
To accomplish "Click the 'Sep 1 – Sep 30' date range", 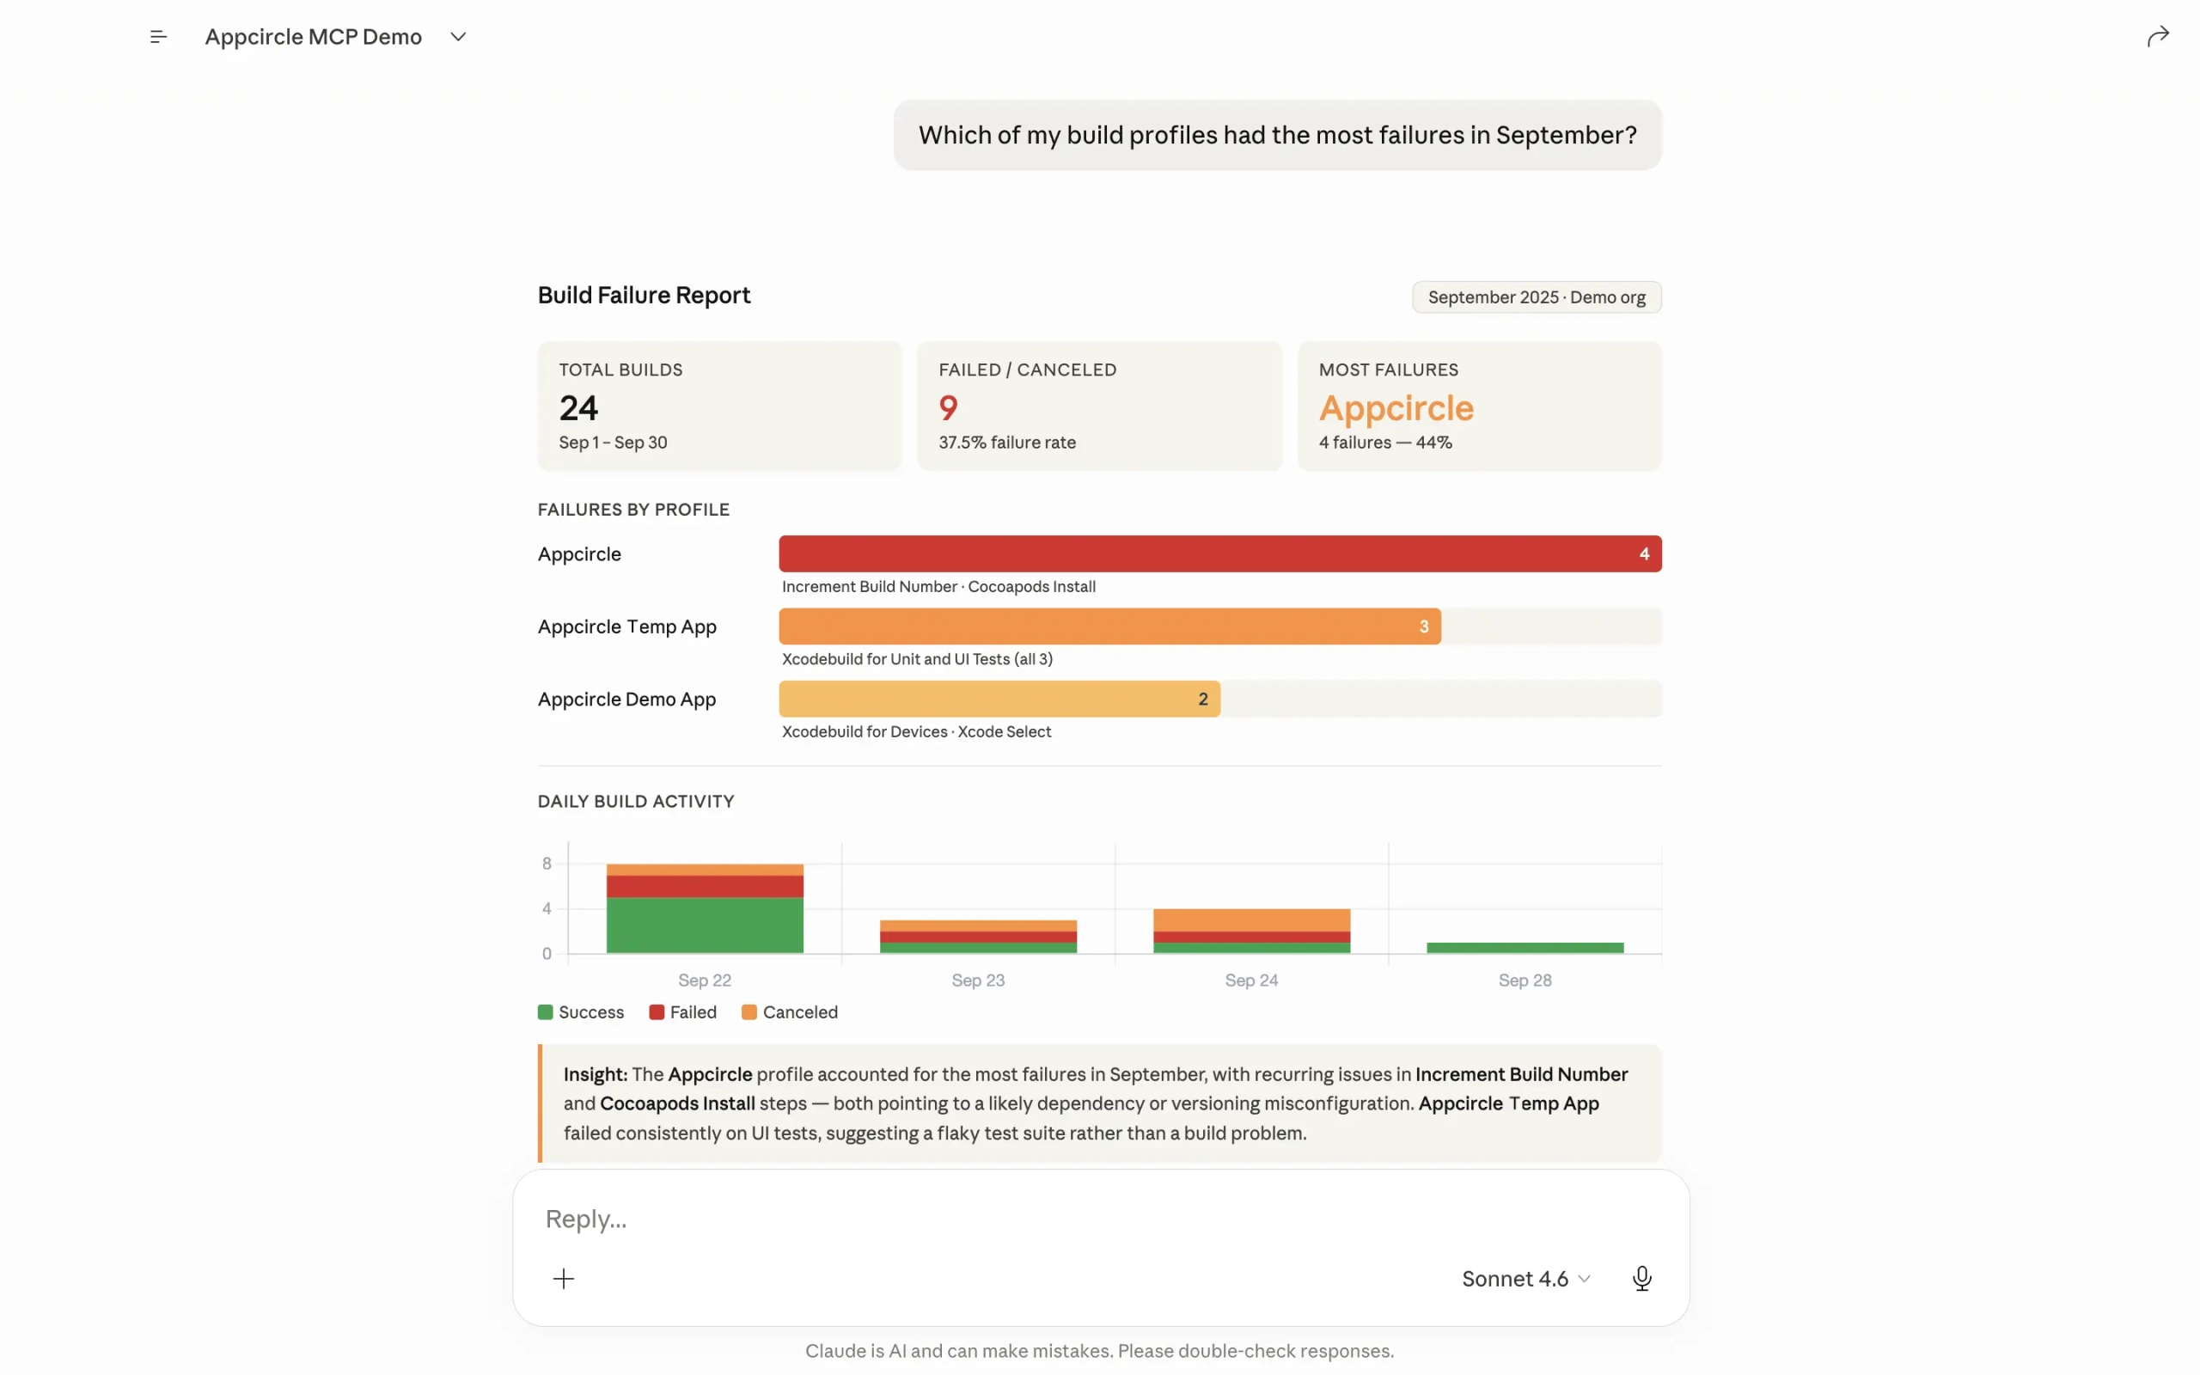I will coord(613,442).
